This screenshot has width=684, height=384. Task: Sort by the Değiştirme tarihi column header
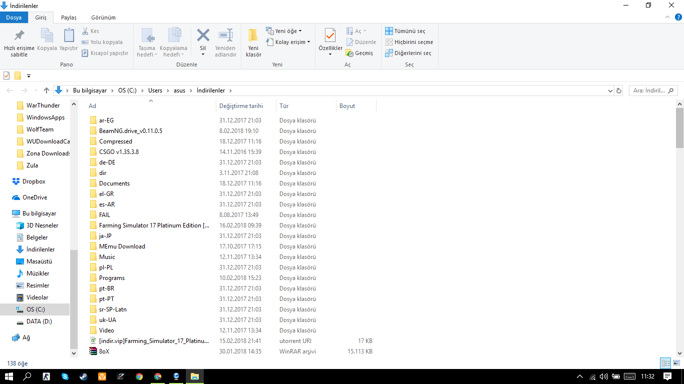coord(246,106)
